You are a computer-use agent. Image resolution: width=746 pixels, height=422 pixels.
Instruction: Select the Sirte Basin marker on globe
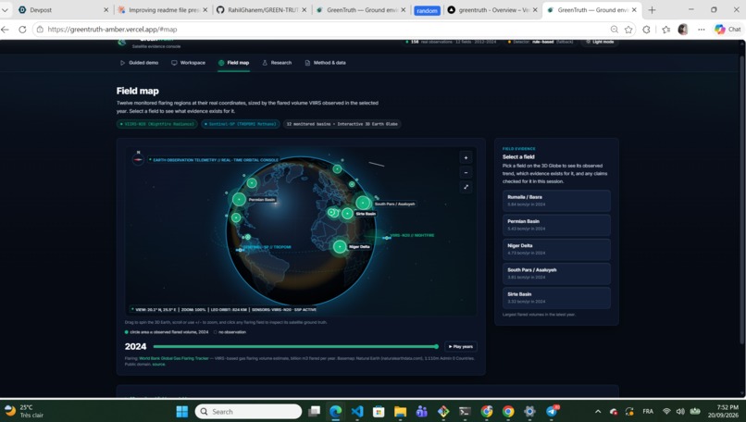tap(347, 214)
